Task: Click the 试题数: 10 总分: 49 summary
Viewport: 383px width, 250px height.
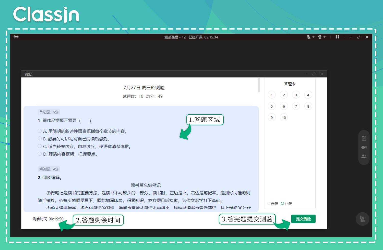Action: click(x=142, y=96)
